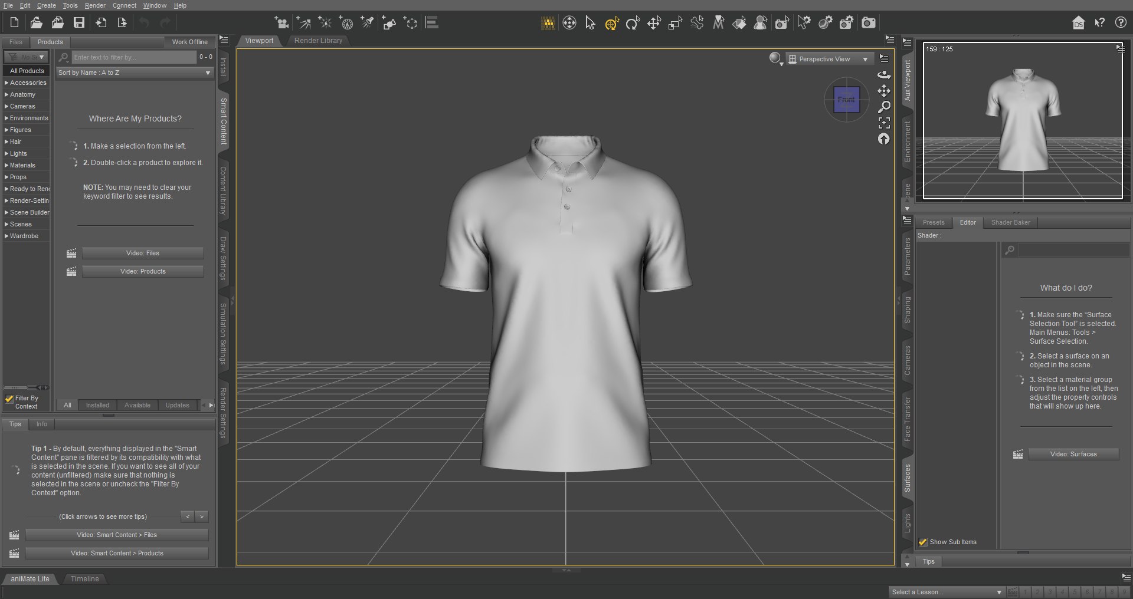This screenshot has width=1133, height=599.
Task: Toggle Show Sub Items checkbox
Action: [x=923, y=542]
